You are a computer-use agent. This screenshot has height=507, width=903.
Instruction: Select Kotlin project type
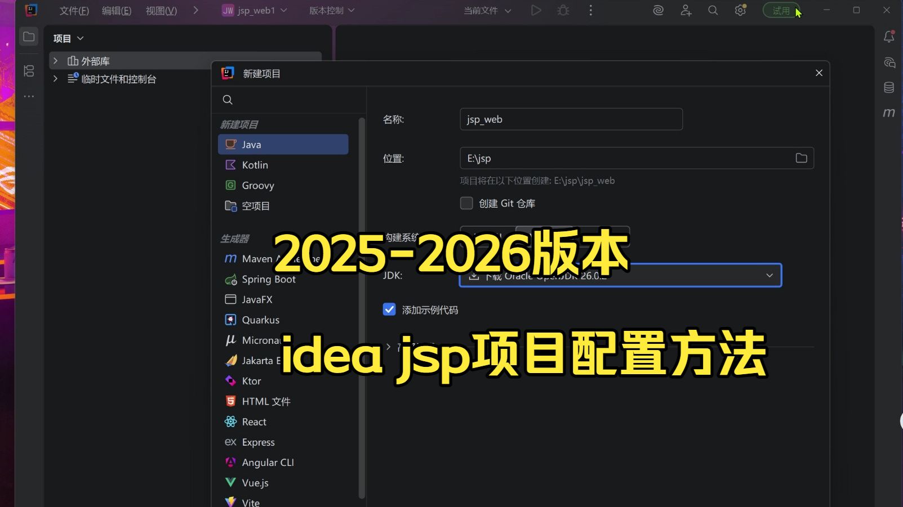pos(283,165)
